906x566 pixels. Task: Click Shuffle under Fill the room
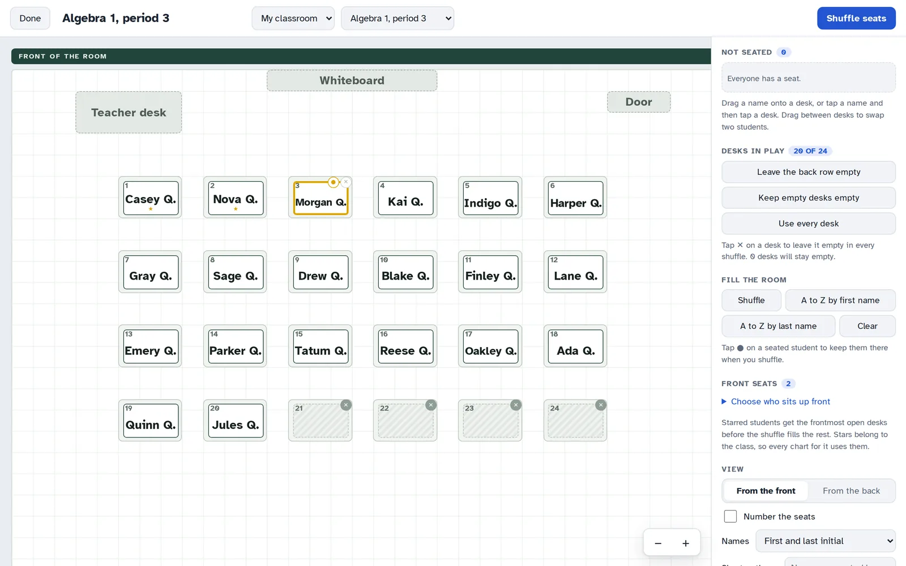(x=751, y=301)
